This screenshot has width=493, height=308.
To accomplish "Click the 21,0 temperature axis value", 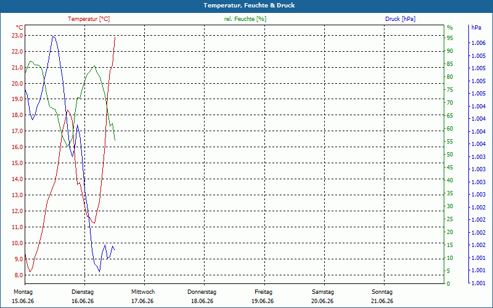I will click(x=17, y=68).
